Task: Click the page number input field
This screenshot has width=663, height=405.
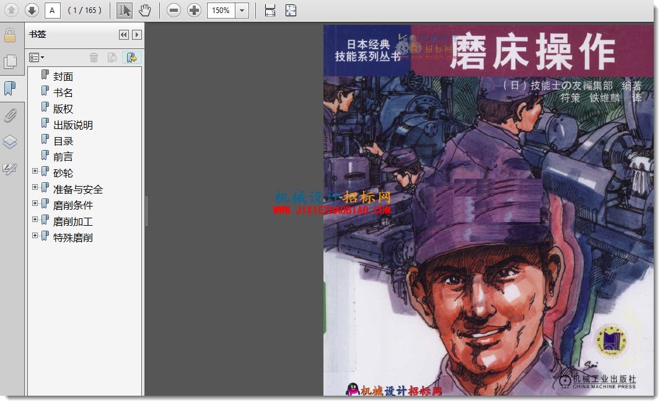Action: pos(53,10)
